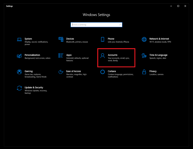Screen dimensions: 193x149
Task: Open the Cortana circle icon
Action: pos(103,72)
